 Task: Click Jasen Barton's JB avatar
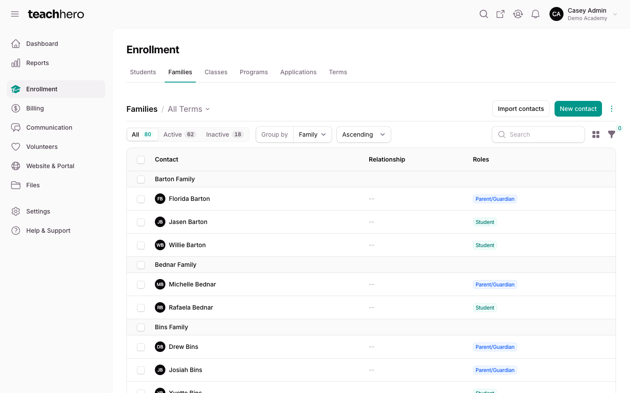coord(160,222)
